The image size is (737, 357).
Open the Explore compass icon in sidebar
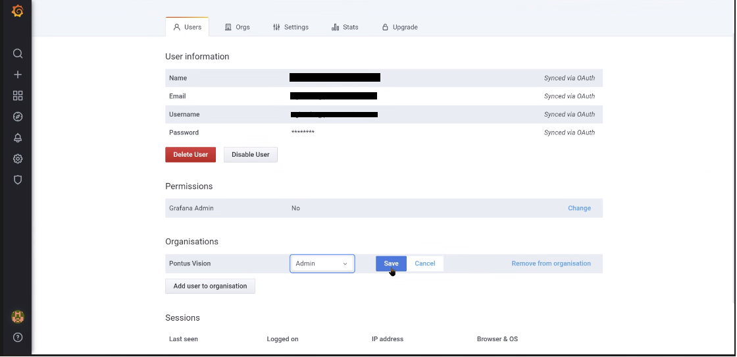pos(18,117)
